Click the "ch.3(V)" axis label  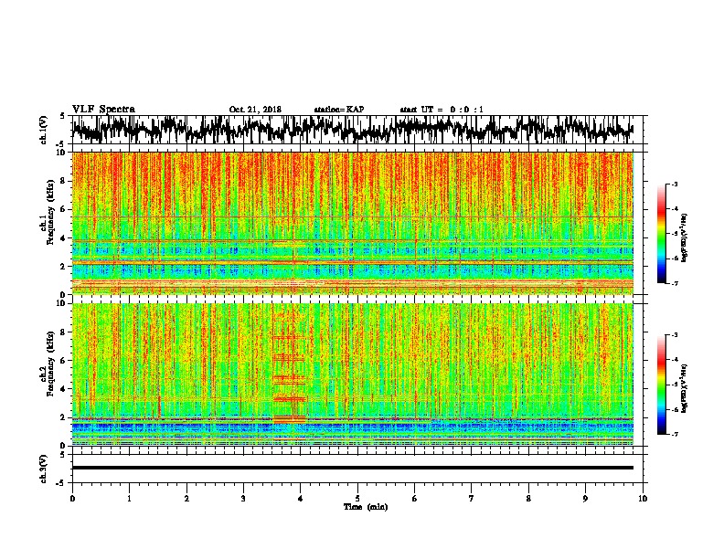(x=44, y=469)
